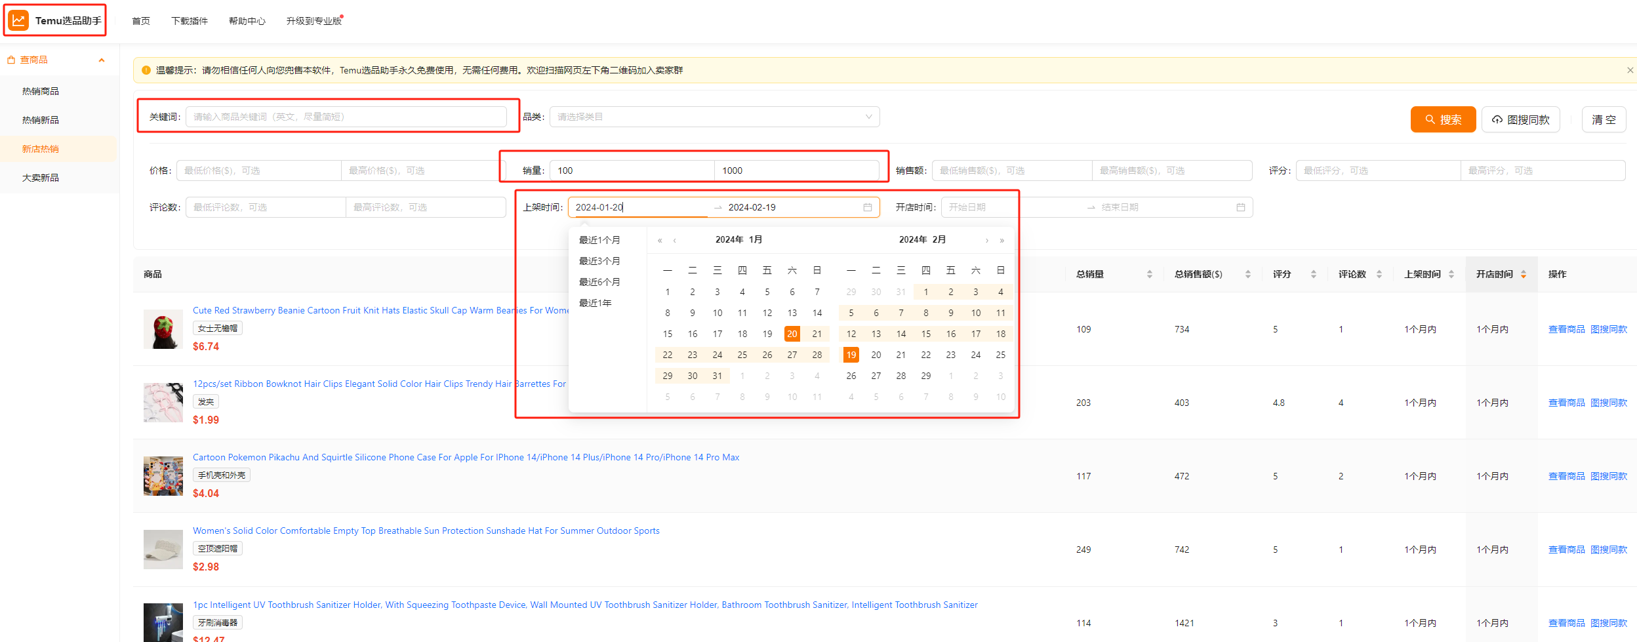
Task: Open 首页 in top navigation
Action: point(140,21)
